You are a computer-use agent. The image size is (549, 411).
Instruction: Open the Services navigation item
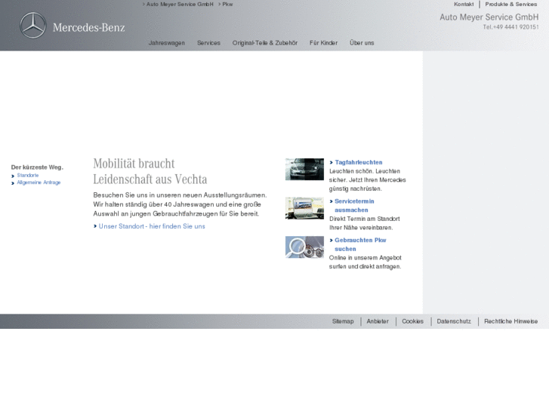tap(208, 43)
